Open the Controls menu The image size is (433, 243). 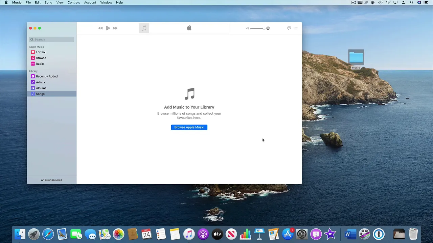pos(74,2)
